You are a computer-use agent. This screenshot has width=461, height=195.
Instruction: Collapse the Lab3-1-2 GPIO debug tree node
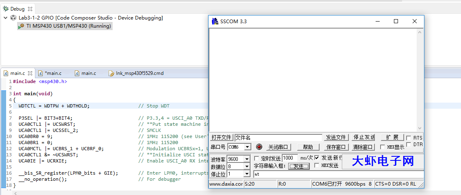[5, 18]
